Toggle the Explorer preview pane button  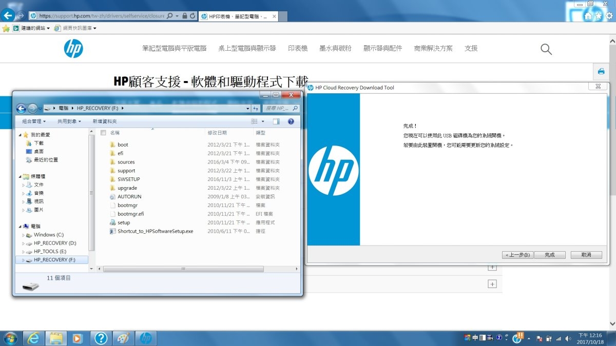click(x=276, y=121)
